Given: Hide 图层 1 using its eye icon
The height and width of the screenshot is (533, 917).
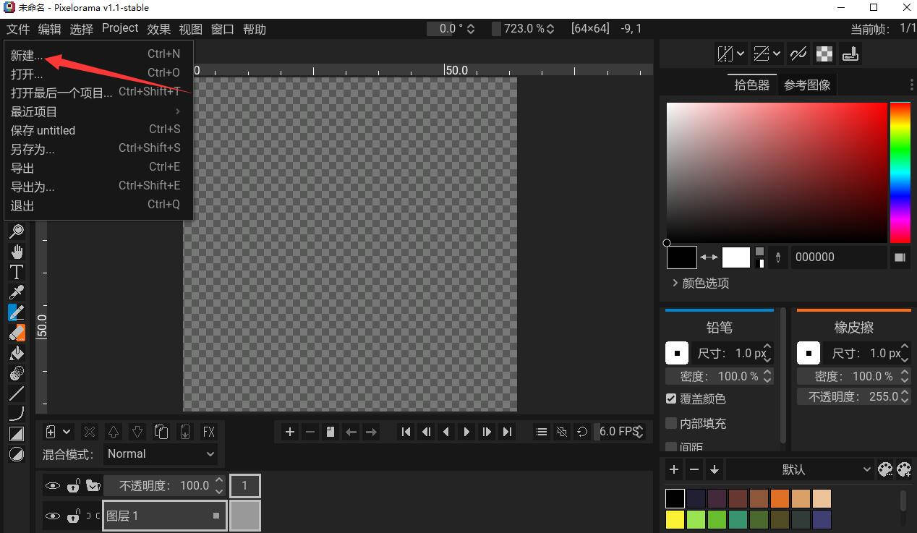Looking at the screenshot, I should (52, 516).
